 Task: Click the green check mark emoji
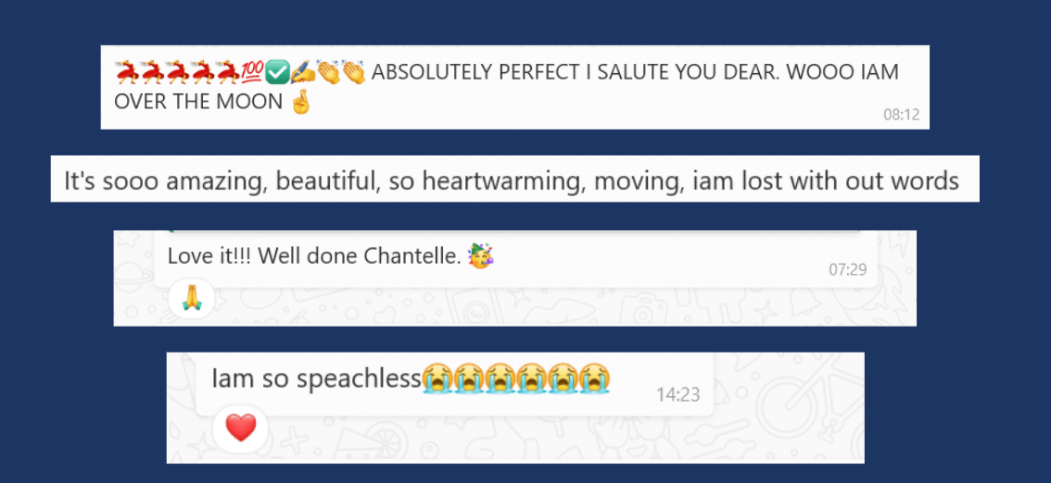point(277,72)
